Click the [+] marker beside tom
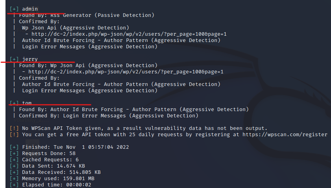Viewport: 331px width, 188px height. (x=14, y=103)
